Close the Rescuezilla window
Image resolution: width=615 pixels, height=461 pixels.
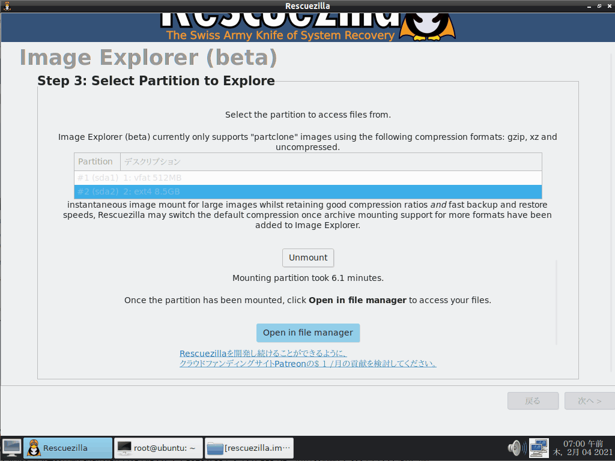pyautogui.click(x=610, y=6)
